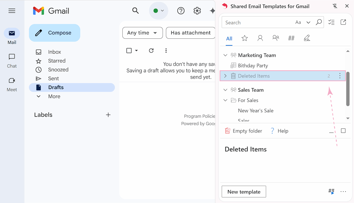The width and height of the screenshot is (354, 203).
Task: Click in the templates Search field
Action: tap(257, 22)
